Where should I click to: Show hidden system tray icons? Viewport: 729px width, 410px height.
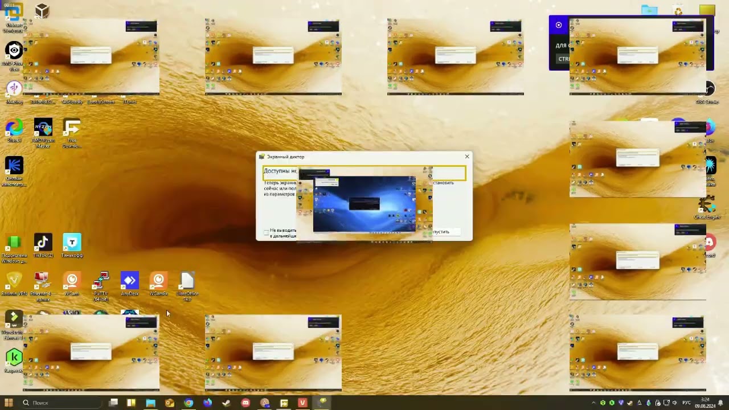pyautogui.click(x=594, y=403)
